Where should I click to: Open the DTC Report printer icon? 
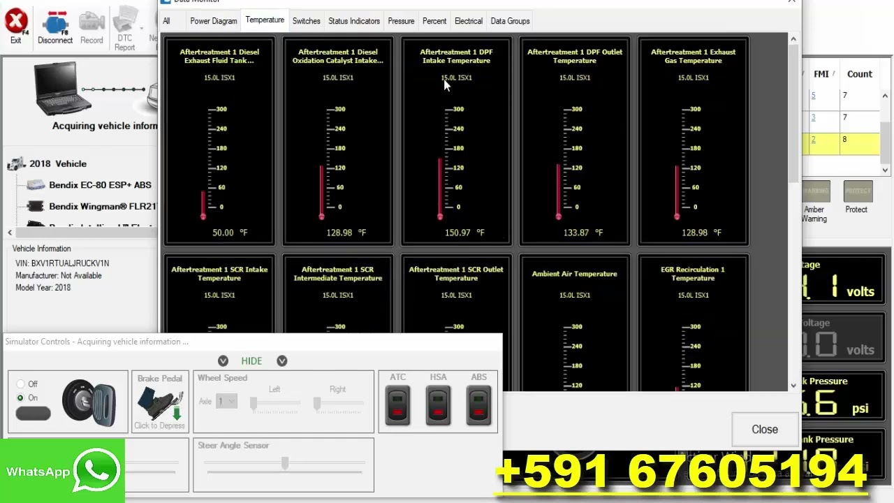(124, 20)
